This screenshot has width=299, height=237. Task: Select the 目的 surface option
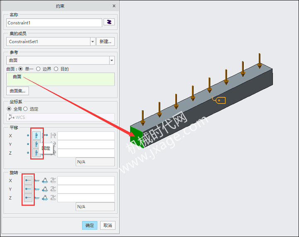coord(56,69)
